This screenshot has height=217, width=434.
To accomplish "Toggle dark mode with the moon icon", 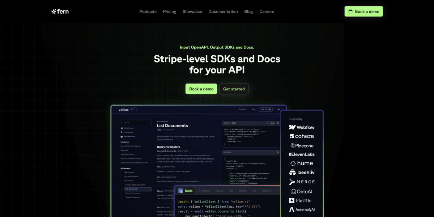I will [278, 109].
